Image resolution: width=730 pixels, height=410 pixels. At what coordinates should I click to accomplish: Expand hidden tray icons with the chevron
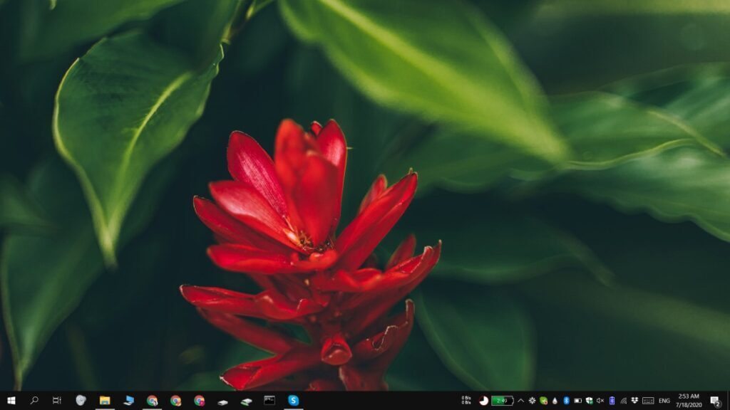pyautogui.click(x=520, y=399)
